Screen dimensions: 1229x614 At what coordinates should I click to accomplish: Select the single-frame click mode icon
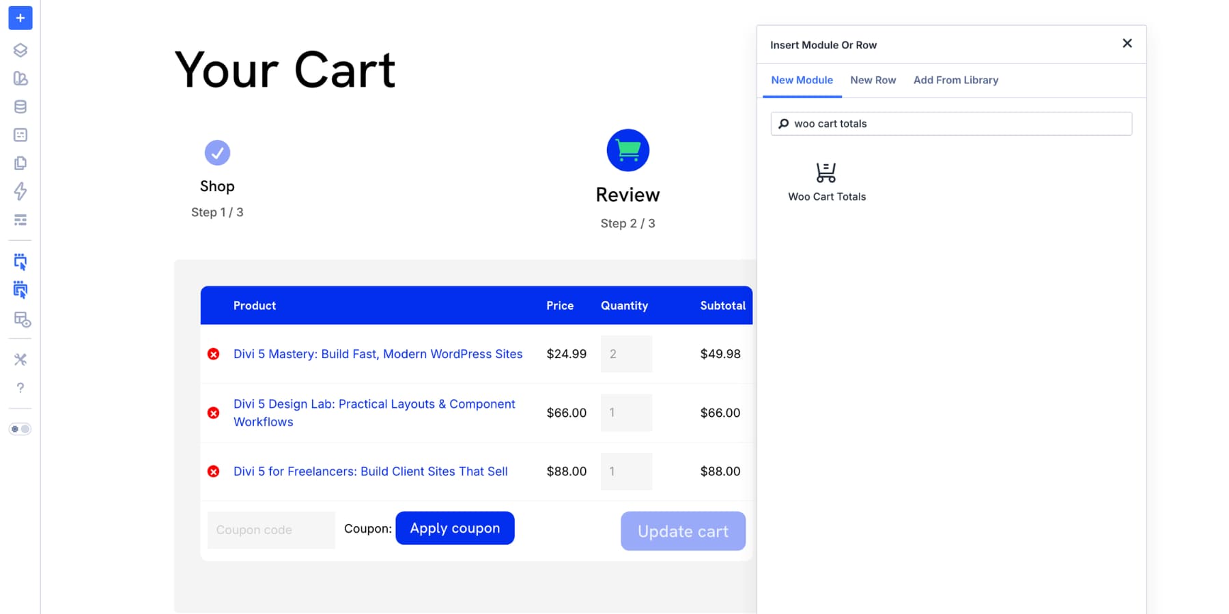coord(20,262)
